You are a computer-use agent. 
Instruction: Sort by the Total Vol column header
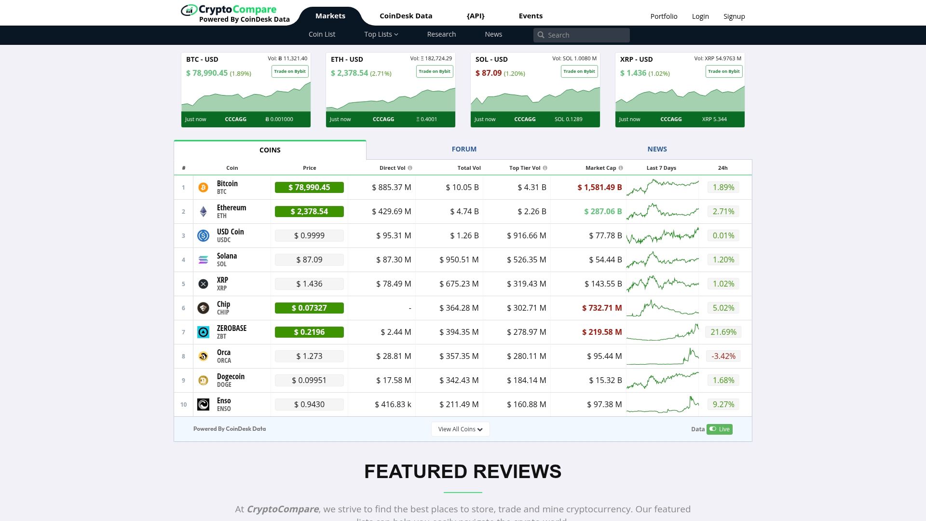pos(469,168)
